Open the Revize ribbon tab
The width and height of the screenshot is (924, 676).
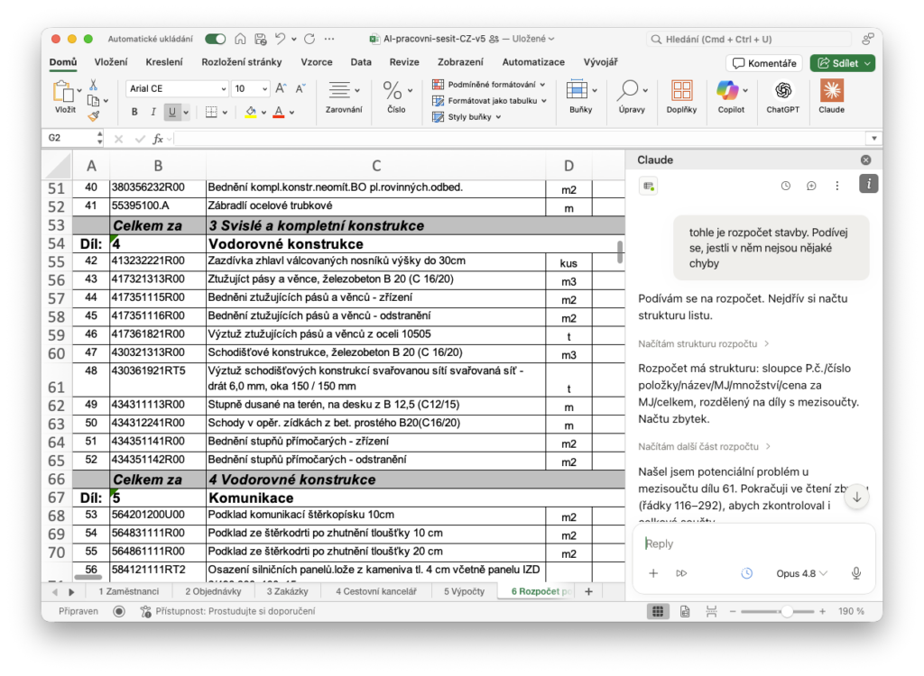pos(404,62)
